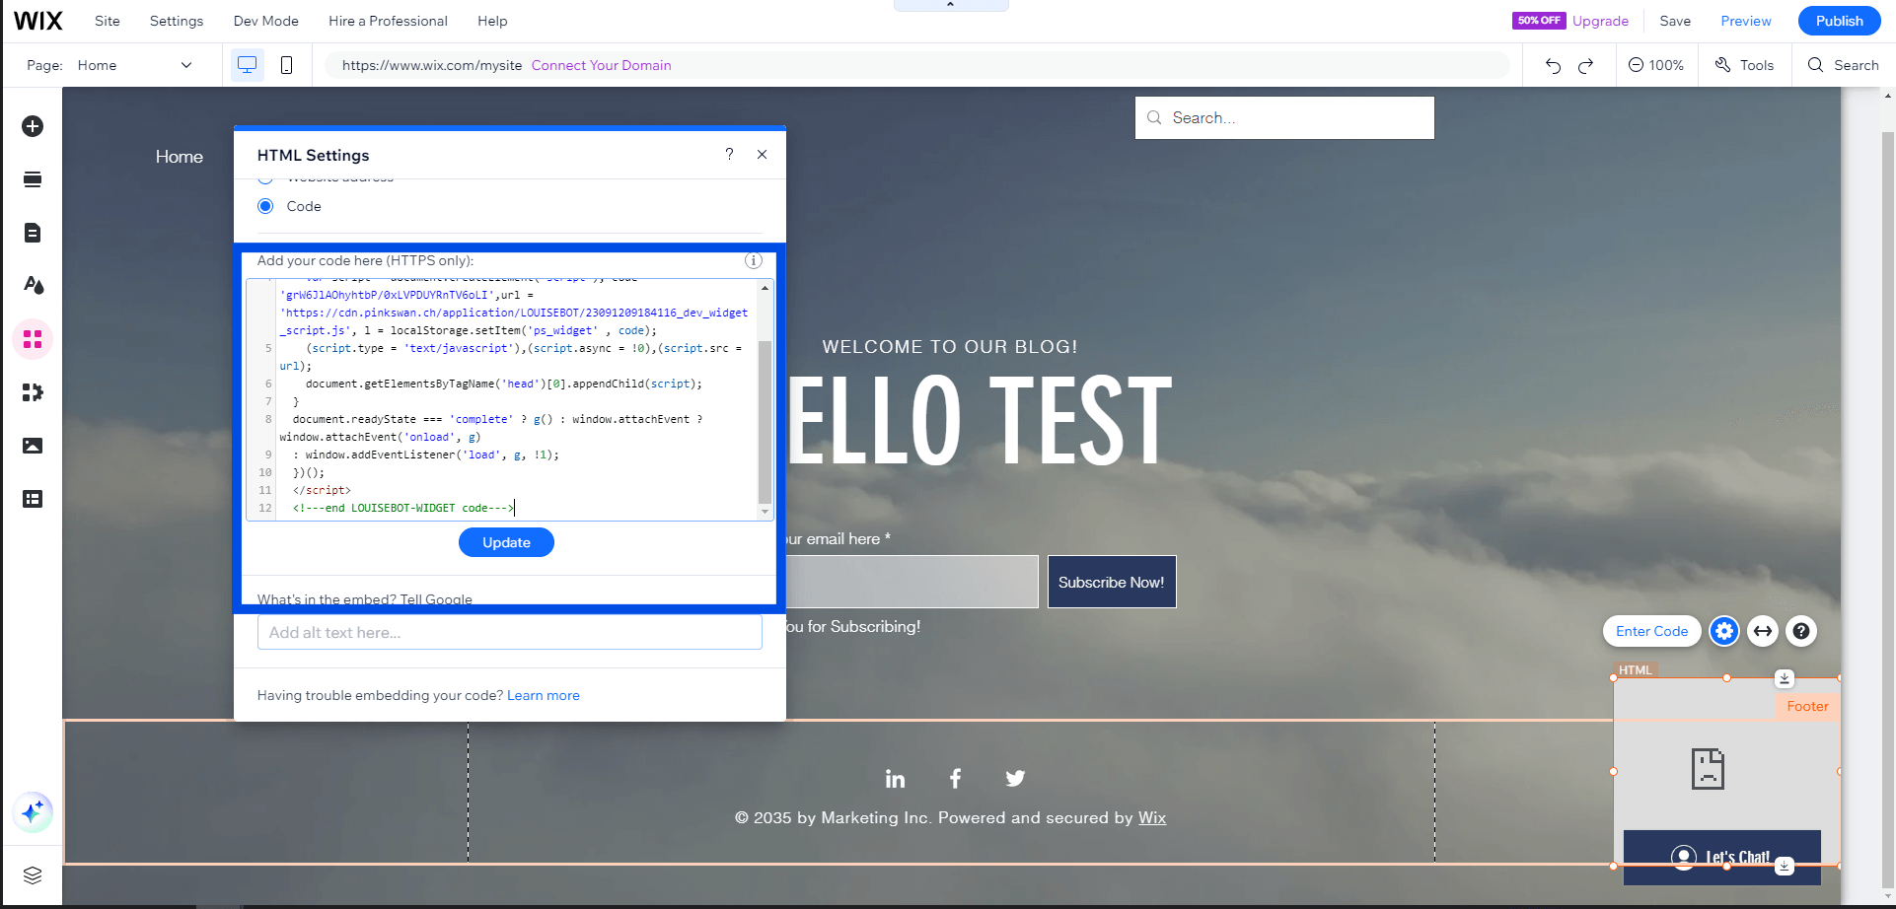Click Connect Your Domain link

pos(601,65)
